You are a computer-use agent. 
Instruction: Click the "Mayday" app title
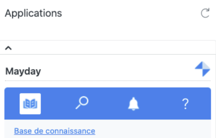click(23, 71)
